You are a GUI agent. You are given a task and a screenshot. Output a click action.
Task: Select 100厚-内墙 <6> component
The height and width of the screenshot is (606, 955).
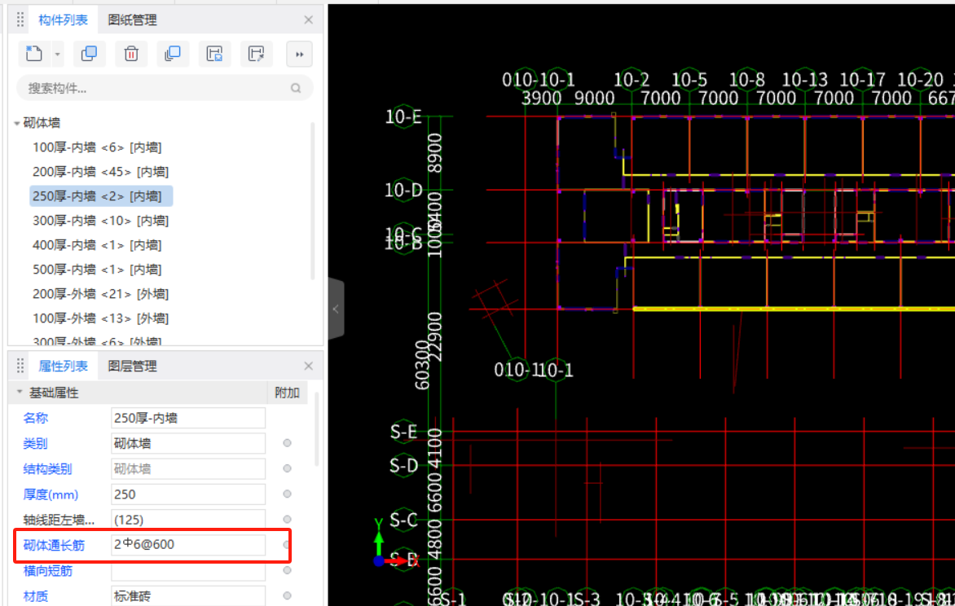tap(97, 147)
